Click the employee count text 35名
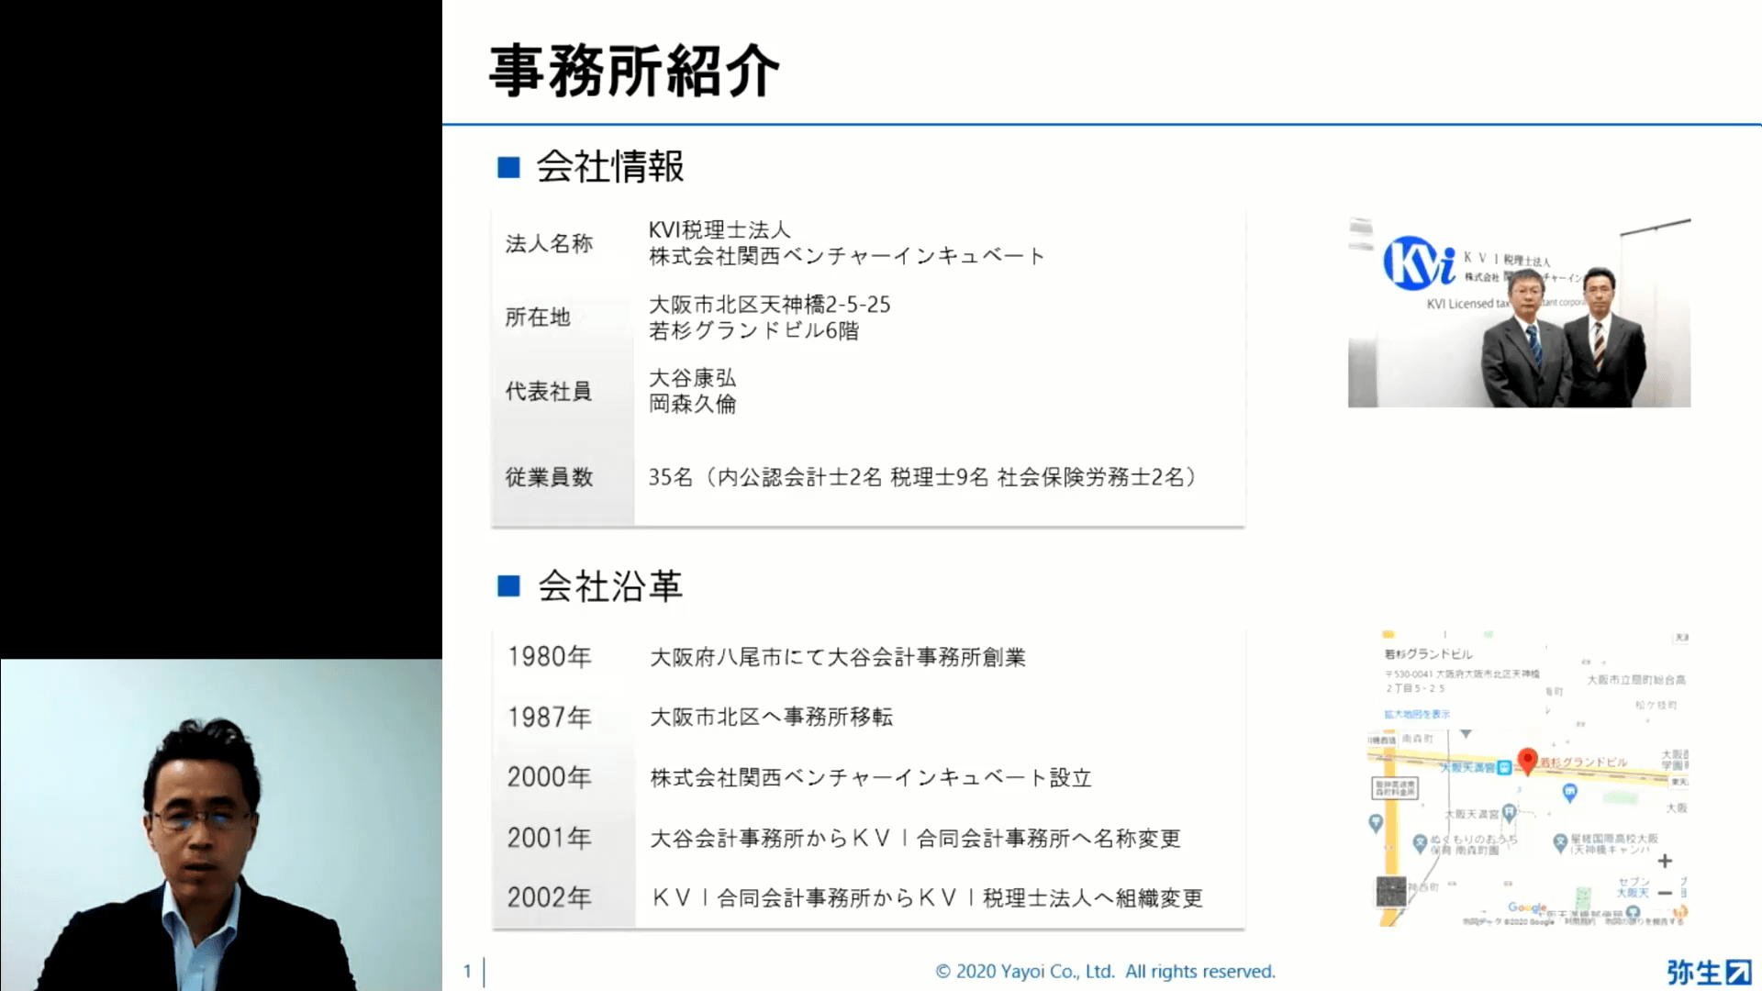 click(671, 477)
